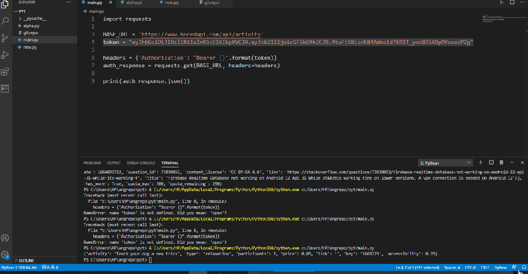Viewport: 528px width, 274px height.
Task: Open the Run and Debug view
Action: (5, 55)
